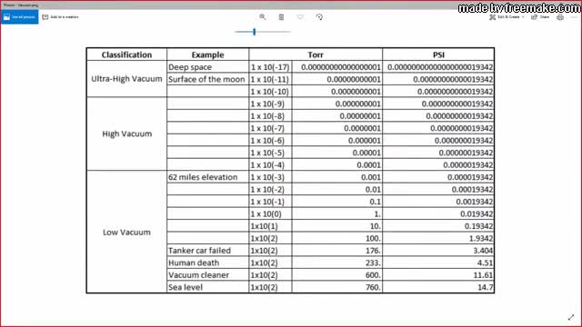Image resolution: width=582 pixels, height=327 pixels.
Task: Click the right end of the zoom slider track
Action: 290,32
